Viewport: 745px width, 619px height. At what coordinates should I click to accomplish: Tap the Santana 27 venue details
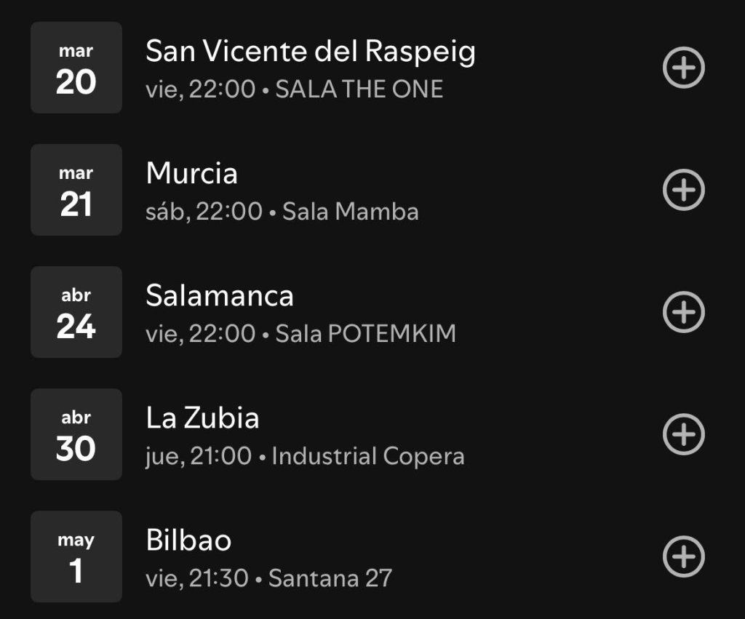(330, 578)
